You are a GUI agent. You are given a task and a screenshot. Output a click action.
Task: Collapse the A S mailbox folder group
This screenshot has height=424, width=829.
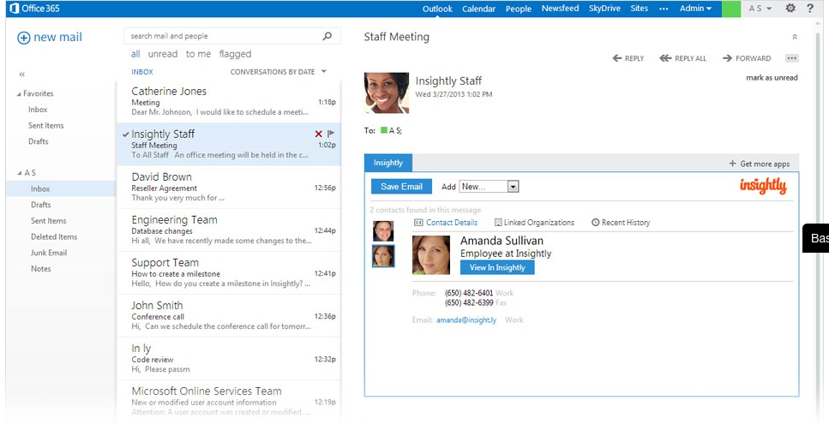pos(20,173)
